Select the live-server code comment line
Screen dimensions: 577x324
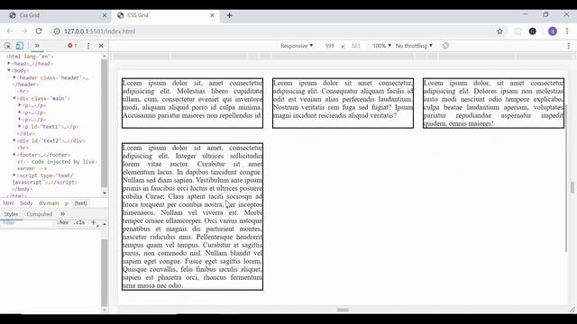57,165
